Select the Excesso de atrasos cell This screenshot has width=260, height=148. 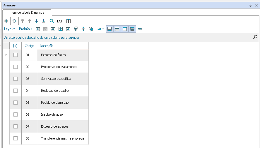(63, 126)
